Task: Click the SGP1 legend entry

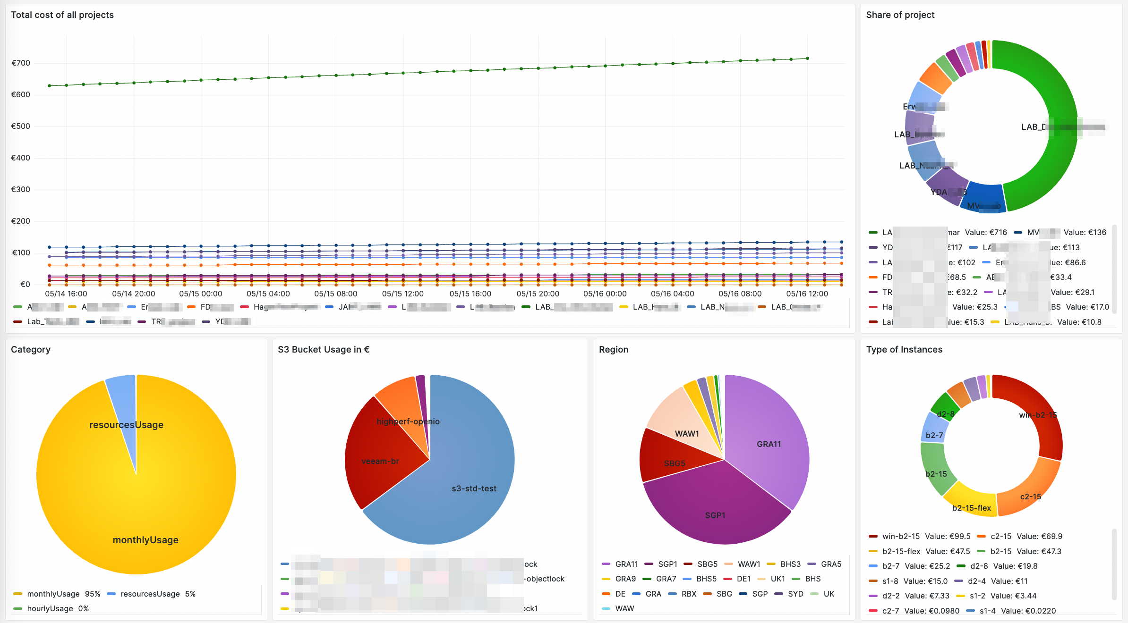Action: pos(667,564)
